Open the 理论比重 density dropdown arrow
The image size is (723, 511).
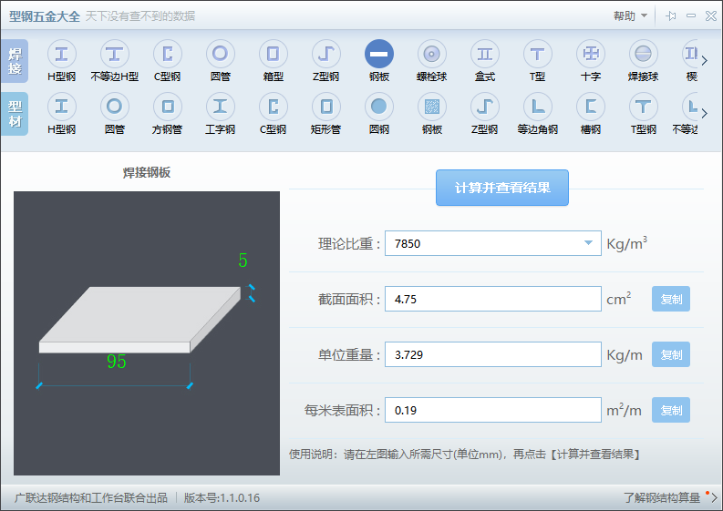[x=588, y=243]
